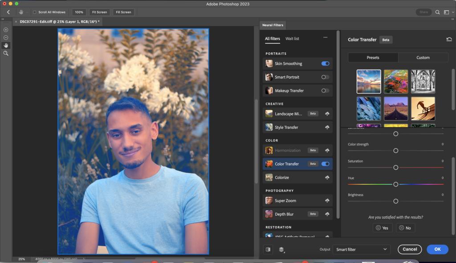The image size is (456, 263).
Task: Open Search using the magnifier beside Share
Action: [x=437, y=12]
